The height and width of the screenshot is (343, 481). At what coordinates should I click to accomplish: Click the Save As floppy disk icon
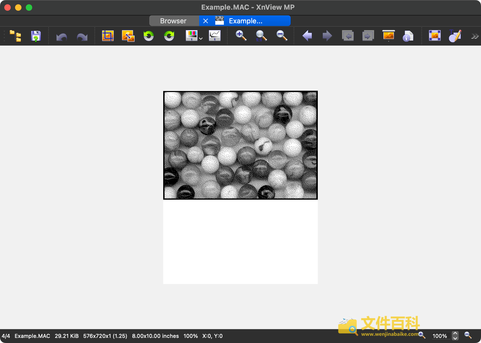click(x=36, y=36)
